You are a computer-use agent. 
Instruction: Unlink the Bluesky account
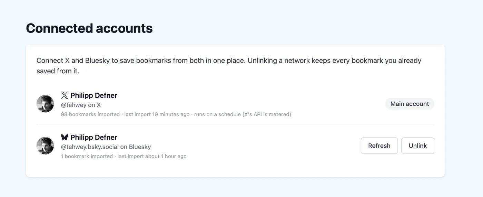(418, 146)
